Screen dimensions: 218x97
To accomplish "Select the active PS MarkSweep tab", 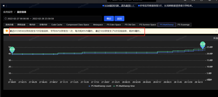I will tap(167, 25).
